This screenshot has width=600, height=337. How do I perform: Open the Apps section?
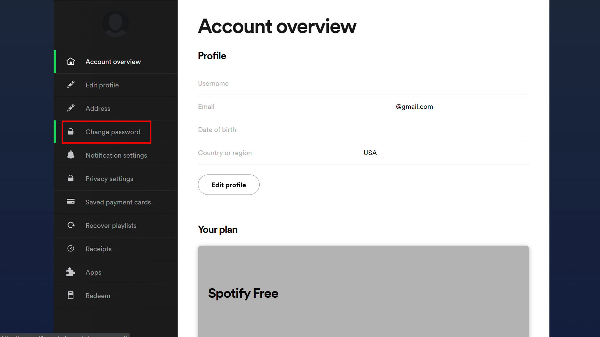(x=93, y=272)
